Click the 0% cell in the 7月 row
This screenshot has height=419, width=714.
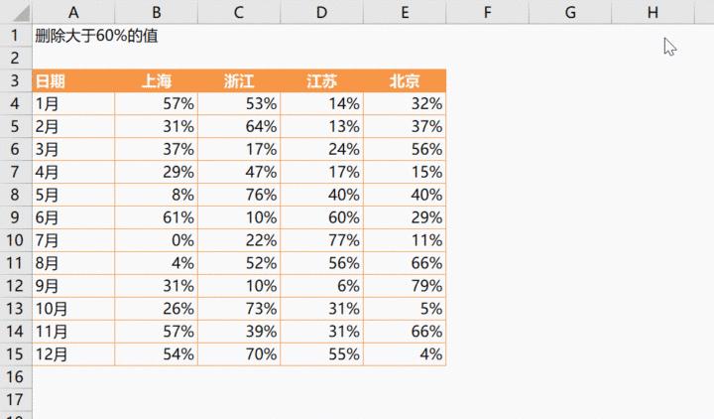point(157,239)
